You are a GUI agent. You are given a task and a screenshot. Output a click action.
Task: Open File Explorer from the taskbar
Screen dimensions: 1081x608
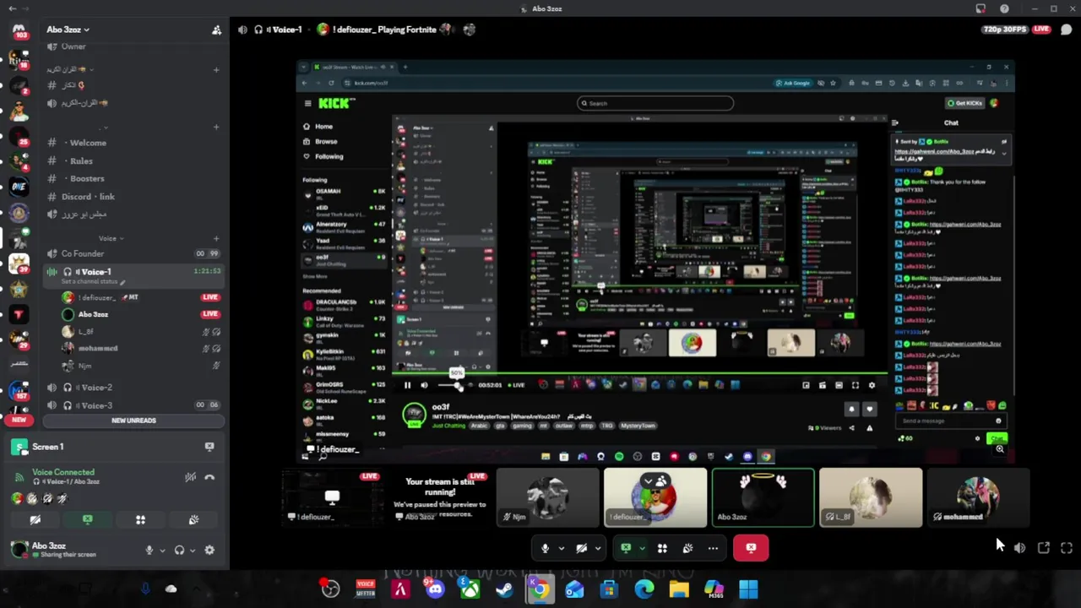coord(678,589)
